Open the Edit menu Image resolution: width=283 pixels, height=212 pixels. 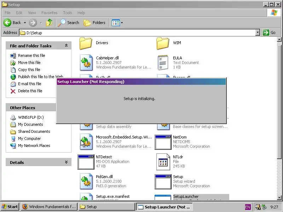[19, 13]
